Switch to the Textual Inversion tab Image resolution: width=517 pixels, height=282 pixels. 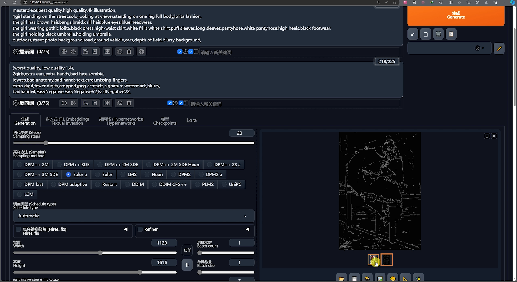coord(67,121)
